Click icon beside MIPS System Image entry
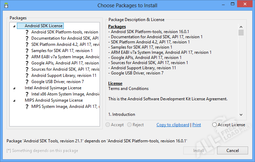The height and width of the screenshot is (162, 255). click(27, 107)
